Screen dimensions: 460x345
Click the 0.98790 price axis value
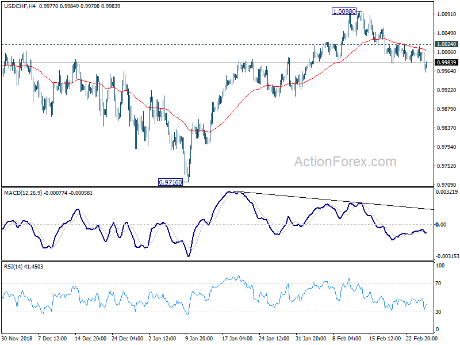click(447, 109)
